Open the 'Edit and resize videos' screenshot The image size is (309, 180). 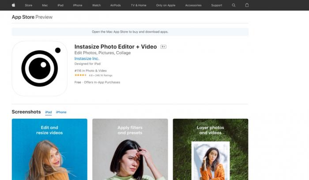point(49,149)
